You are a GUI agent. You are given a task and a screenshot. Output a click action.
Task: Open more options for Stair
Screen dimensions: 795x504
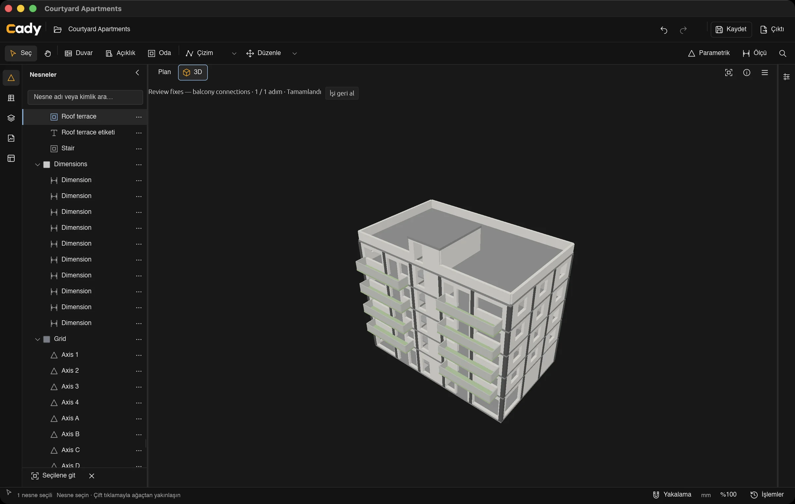pyautogui.click(x=139, y=149)
